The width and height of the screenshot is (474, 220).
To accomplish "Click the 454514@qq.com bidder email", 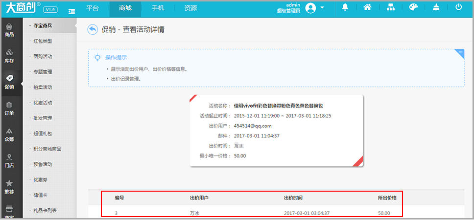I will 253,126.
